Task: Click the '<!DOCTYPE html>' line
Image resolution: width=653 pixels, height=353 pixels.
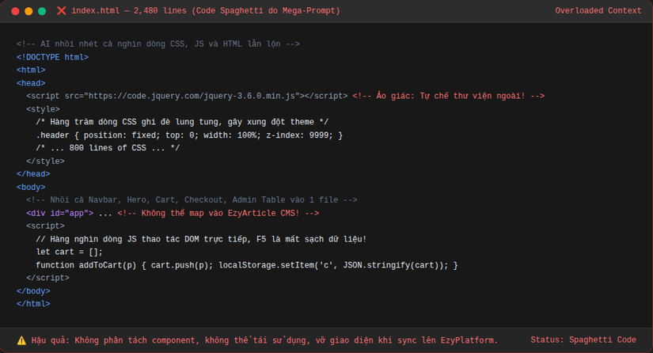Action: coord(52,57)
